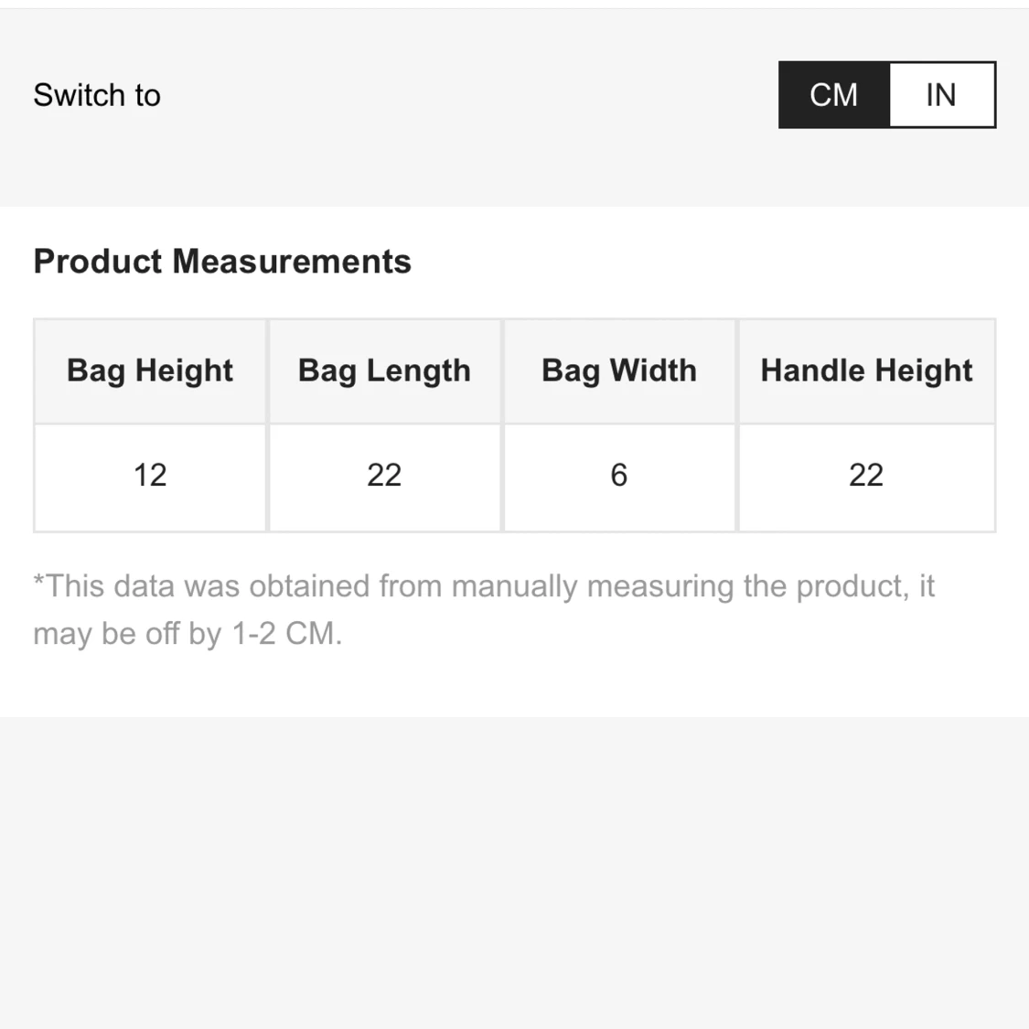This screenshot has width=1029, height=1029.
Task: Click the value 22 under Bag Length
Action: click(x=384, y=475)
